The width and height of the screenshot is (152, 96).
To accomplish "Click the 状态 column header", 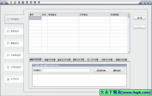I will pyautogui.click(x=45, y=15).
